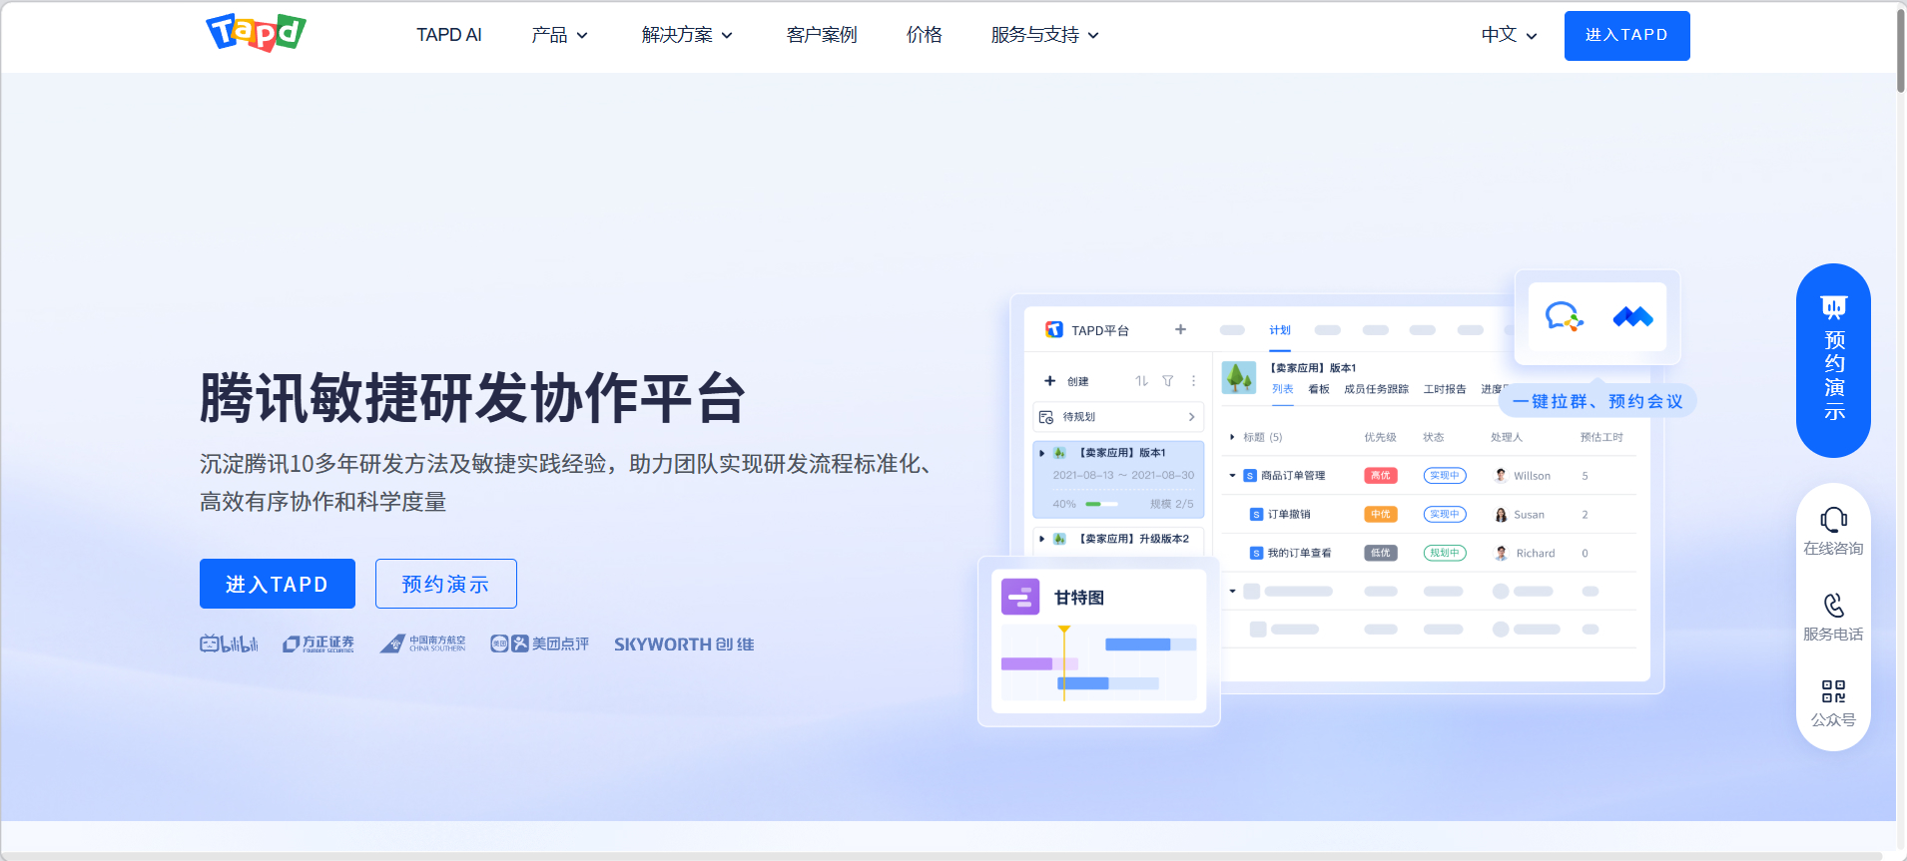Image resolution: width=1907 pixels, height=861 pixels.
Task: Click the story icon beside 订单撤销
Action: click(x=1257, y=515)
